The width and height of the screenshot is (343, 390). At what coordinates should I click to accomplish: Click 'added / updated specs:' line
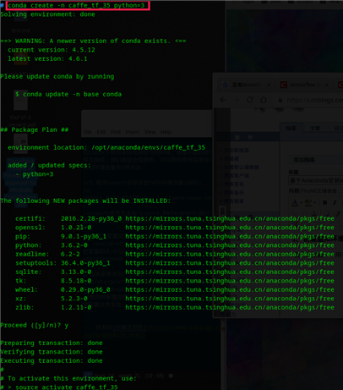(49, 165)
